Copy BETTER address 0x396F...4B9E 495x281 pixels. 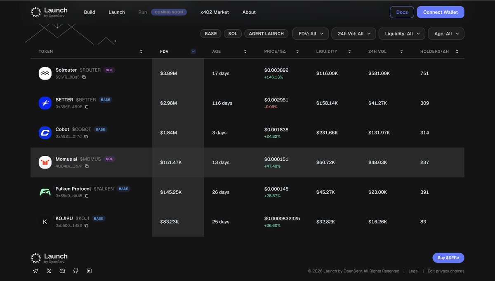click(x=86, y=107)
